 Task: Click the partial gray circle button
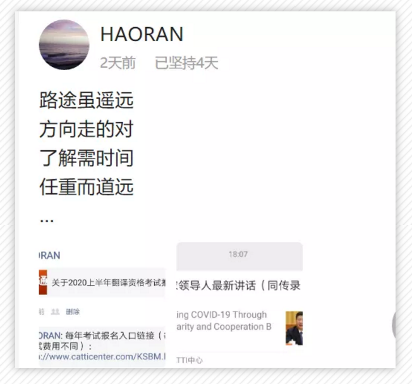tap(394, 325)
